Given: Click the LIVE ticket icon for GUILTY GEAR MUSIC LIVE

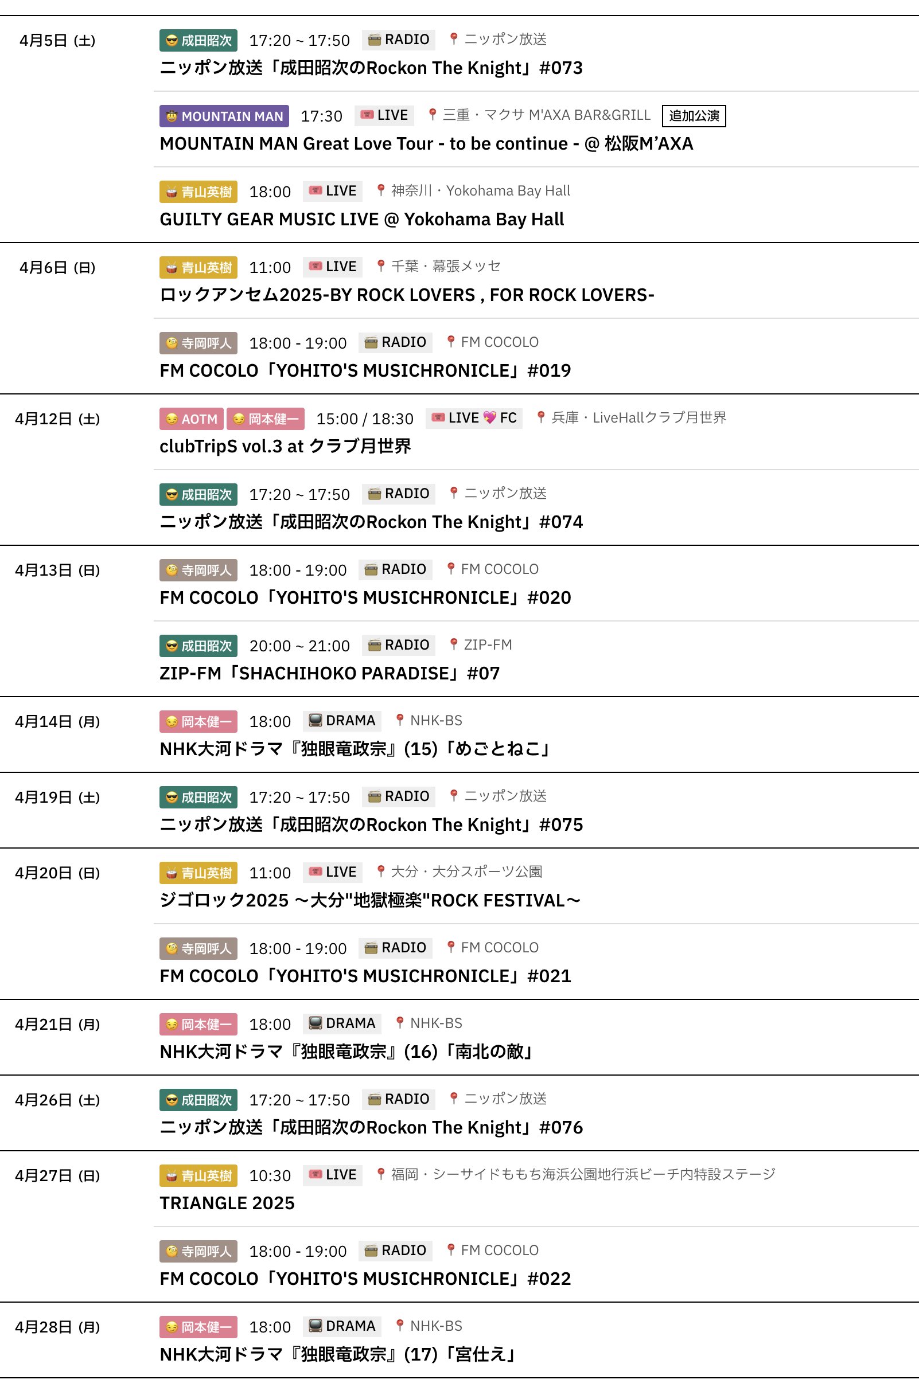Looking at the screenshot, I should pos(315,190).
